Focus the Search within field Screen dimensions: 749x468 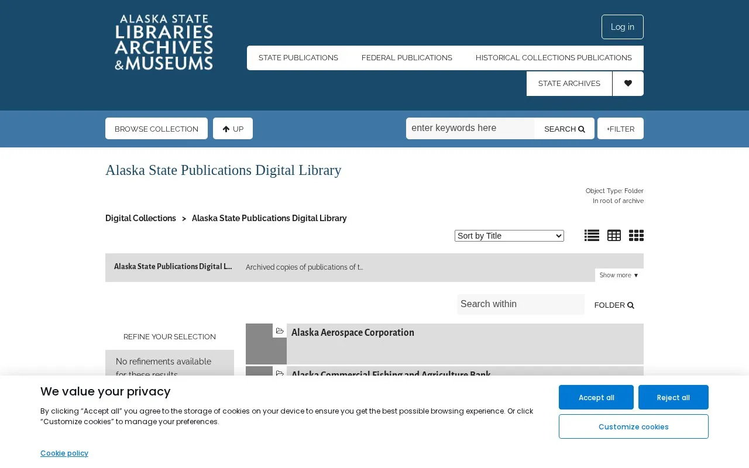(521, 304)
